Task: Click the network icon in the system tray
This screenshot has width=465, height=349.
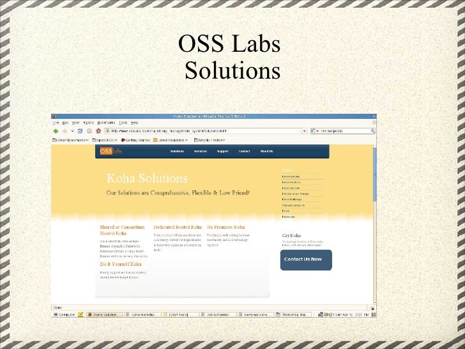Action: pyautogui.click(x=320, y=314)
